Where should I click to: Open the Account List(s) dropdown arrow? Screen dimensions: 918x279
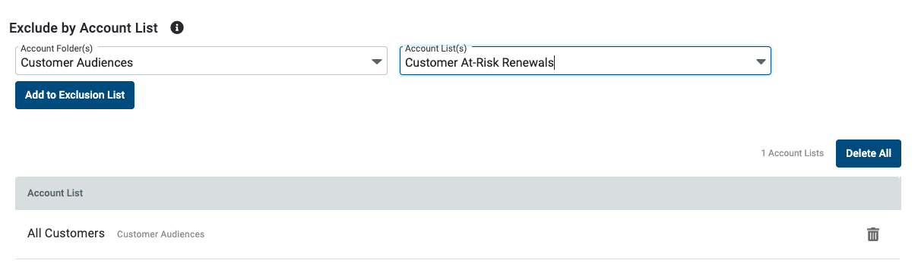[x=761, y=62]
